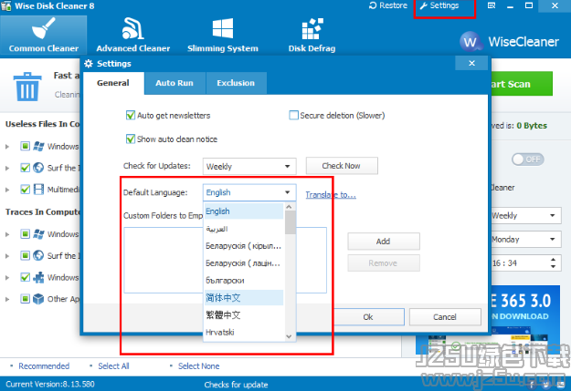This screenshot has width=571, height=391.
Task: Switch to the Auto Run tab
Action: click(174, 83)
